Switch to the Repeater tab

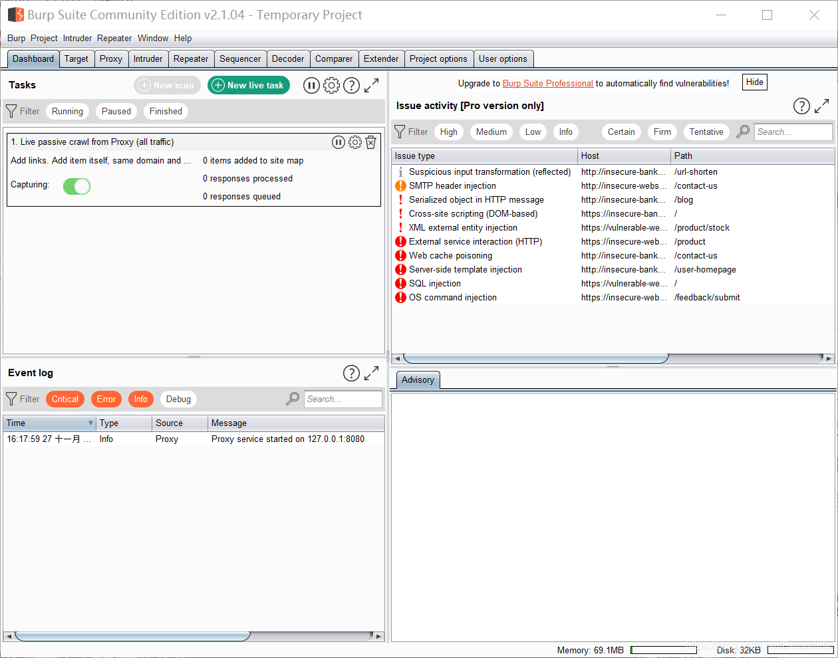coord(191,58)
